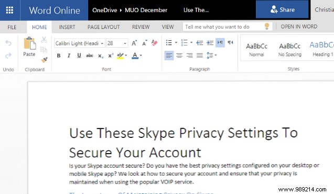The width and height of the screenshot is (334, 194).
Task: Switch to the HOME tab
Action: [39, 27]
